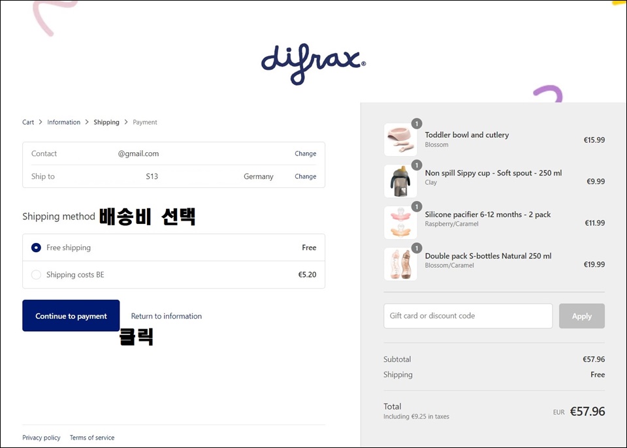The width and height of the screenshot is (627, 448).
Task: Select the Shipping costs BE radio button
Action: point(36,275)
